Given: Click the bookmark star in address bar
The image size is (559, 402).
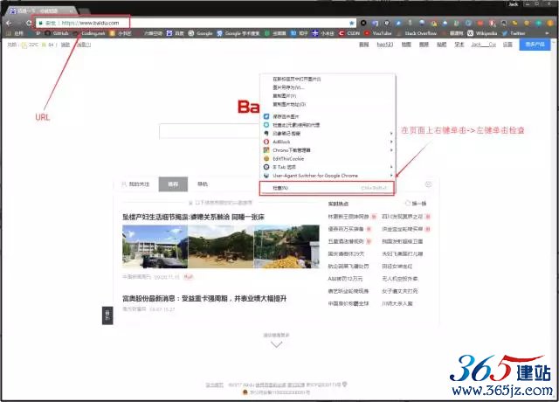Looking at the screenshot, I should pyautogui.click(x=351, y=23).
